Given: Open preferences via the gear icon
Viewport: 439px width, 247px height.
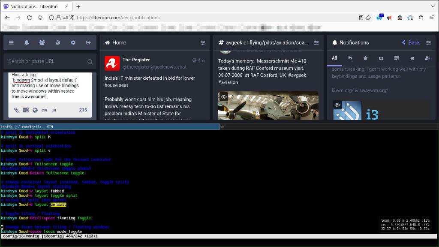Looking at the screenshot, I should point(73,42).
